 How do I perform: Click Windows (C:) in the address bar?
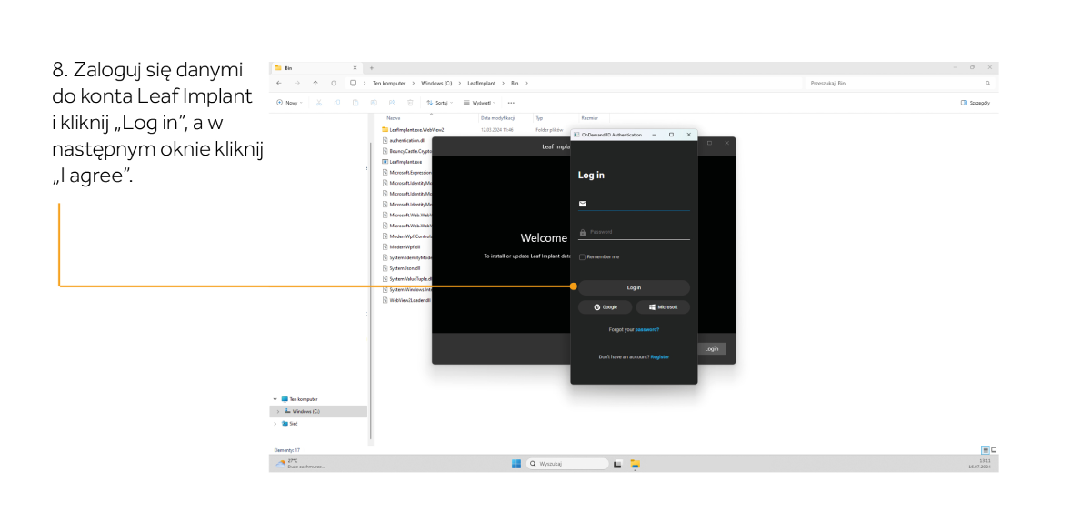pyautogui.click(x=436, y=83)
